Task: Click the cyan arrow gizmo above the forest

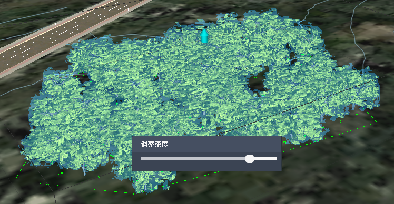Action: (204, 36)
